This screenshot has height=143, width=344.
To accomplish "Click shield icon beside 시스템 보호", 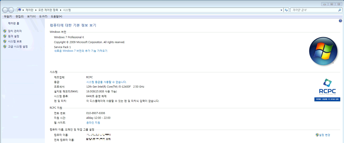I will click(x=5, y=41).
